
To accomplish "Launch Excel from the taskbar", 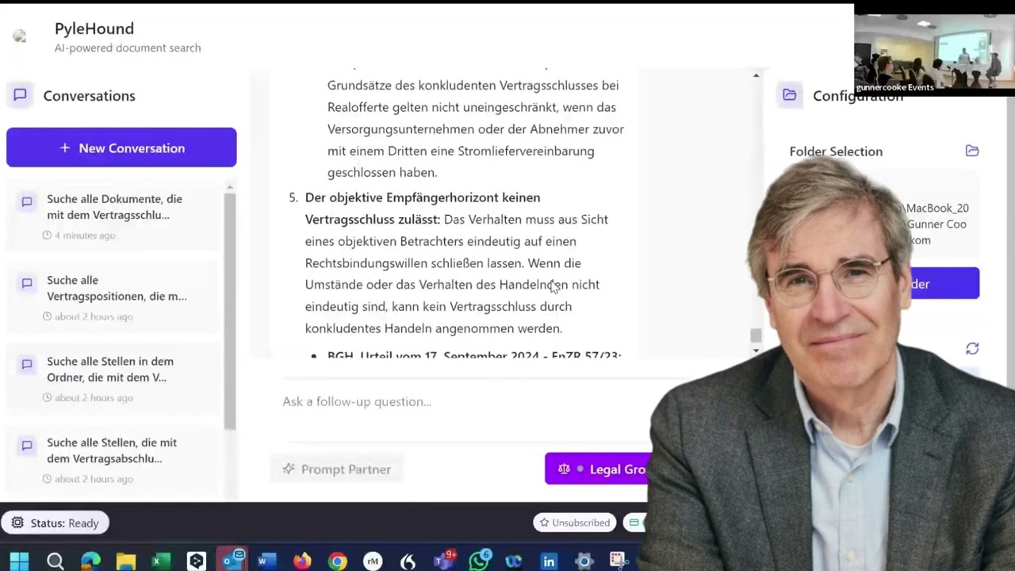I will pyautogui.click(x=160, y=561).
